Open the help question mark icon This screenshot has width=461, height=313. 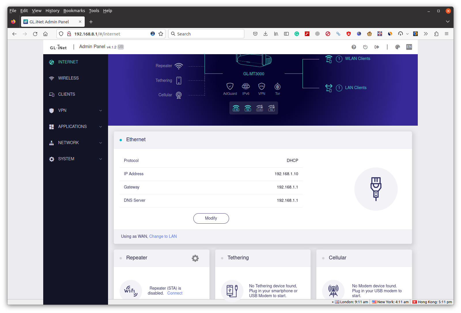[x=354, y=47]
